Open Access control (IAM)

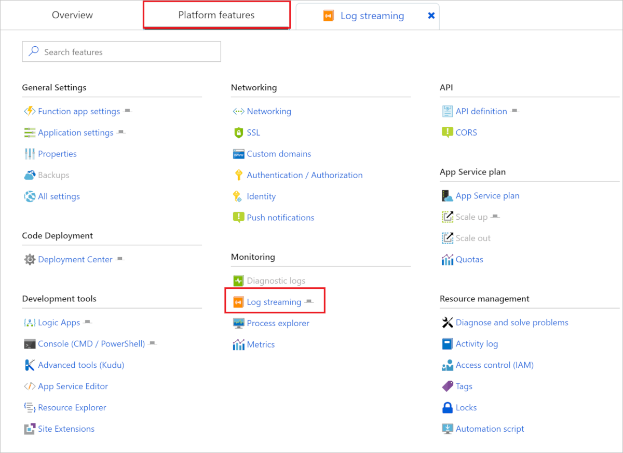pos(494,365)
